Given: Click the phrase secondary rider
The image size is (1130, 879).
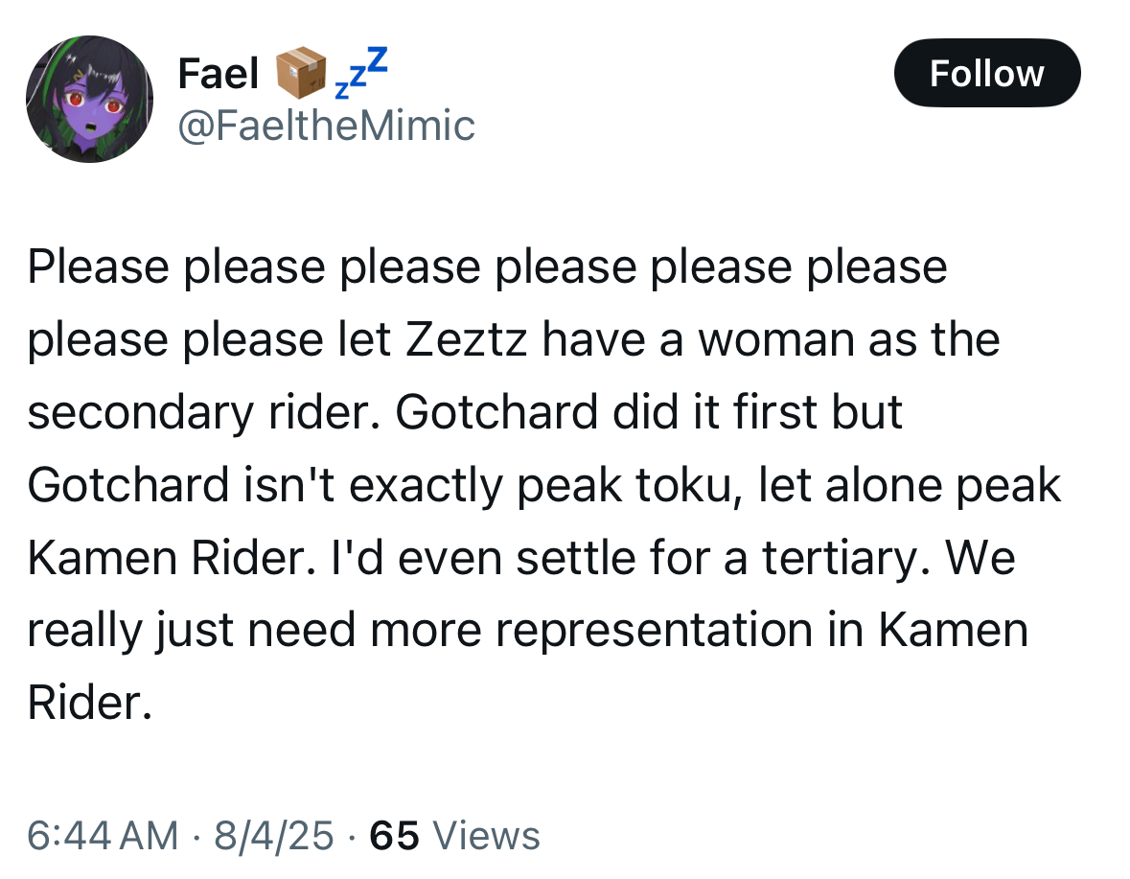Looking at the screenshot, I should pyautogui.click(x=204, y=413).
